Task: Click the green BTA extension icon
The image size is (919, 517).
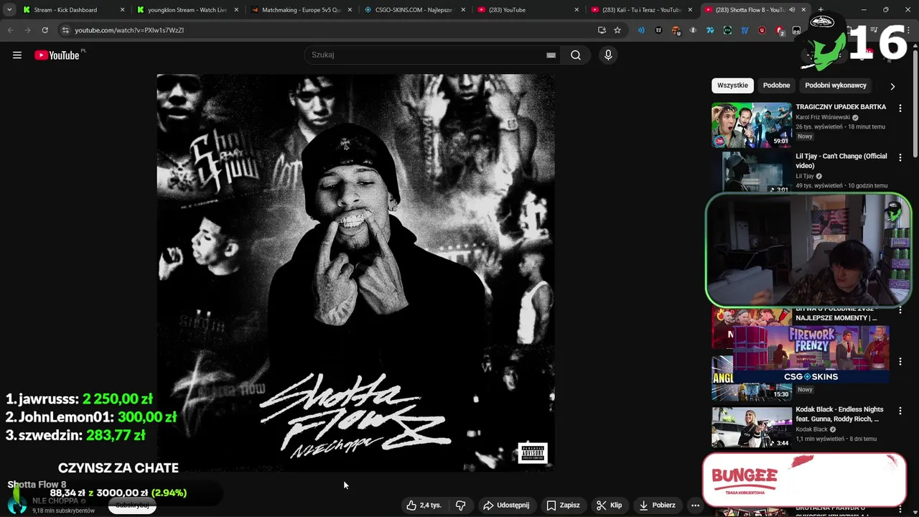Action: click(727, 30)
